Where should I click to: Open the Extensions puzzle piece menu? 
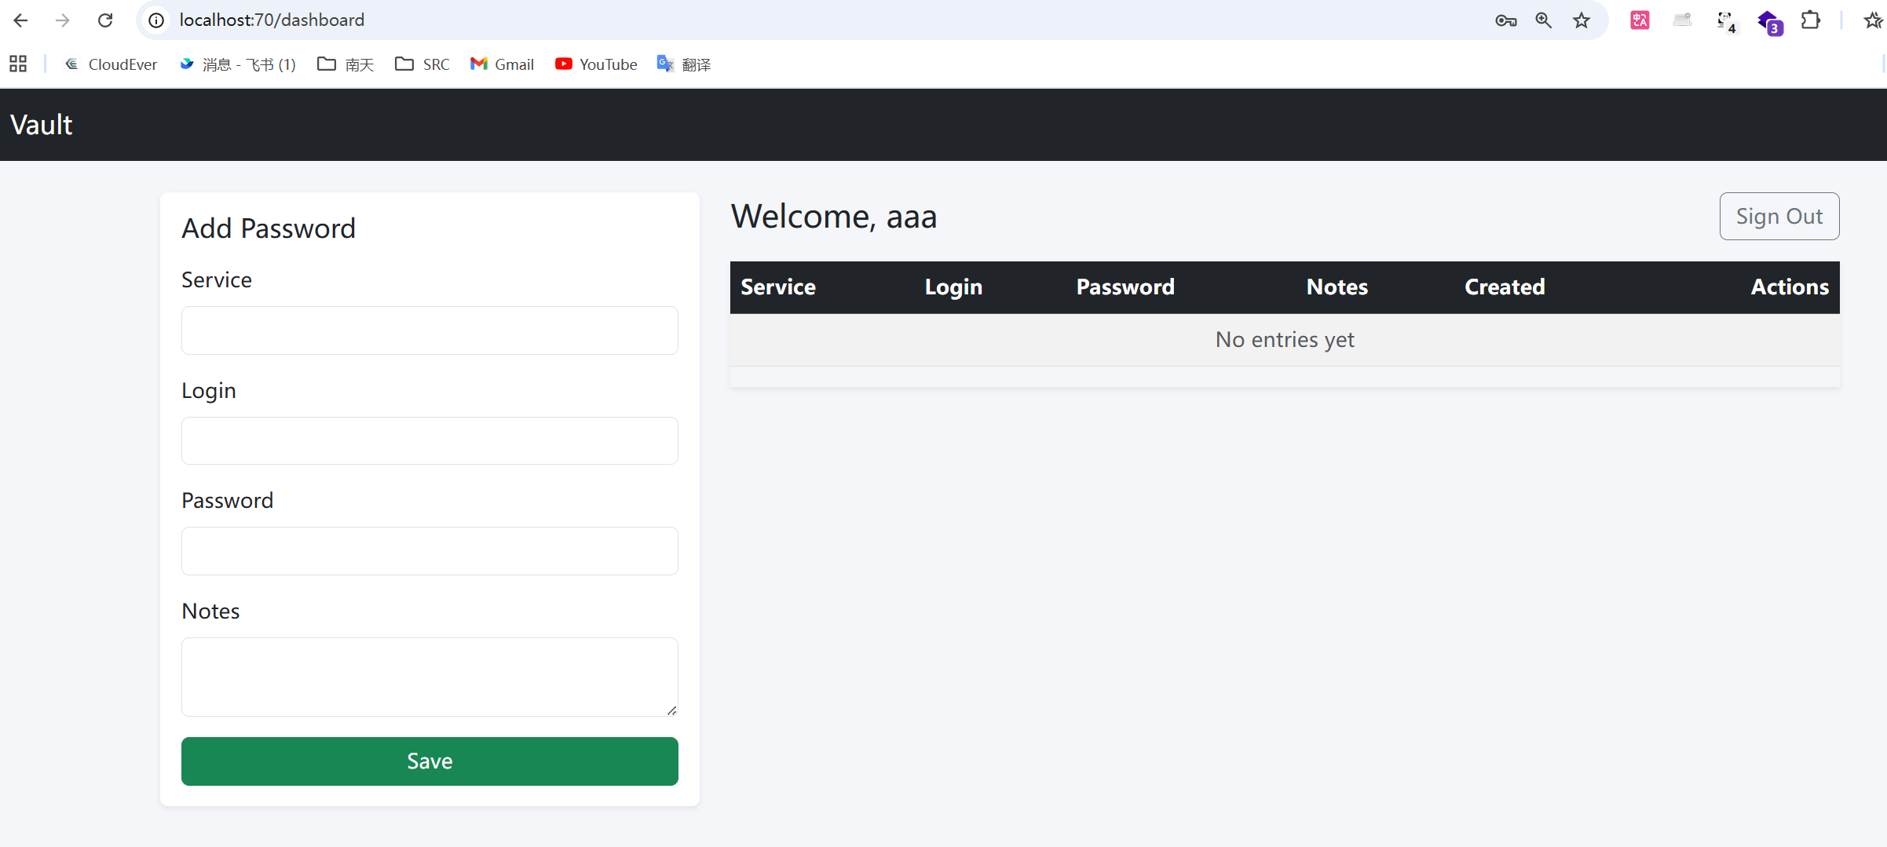coord(1811,20)
